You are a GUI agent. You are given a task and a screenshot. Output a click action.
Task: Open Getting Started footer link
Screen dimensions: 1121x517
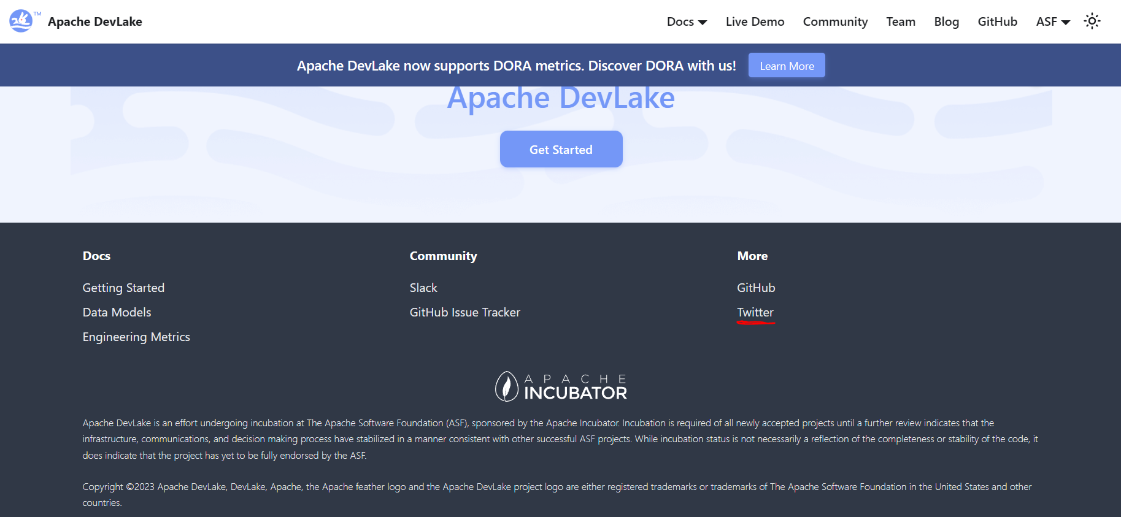(x=123, y=288)
